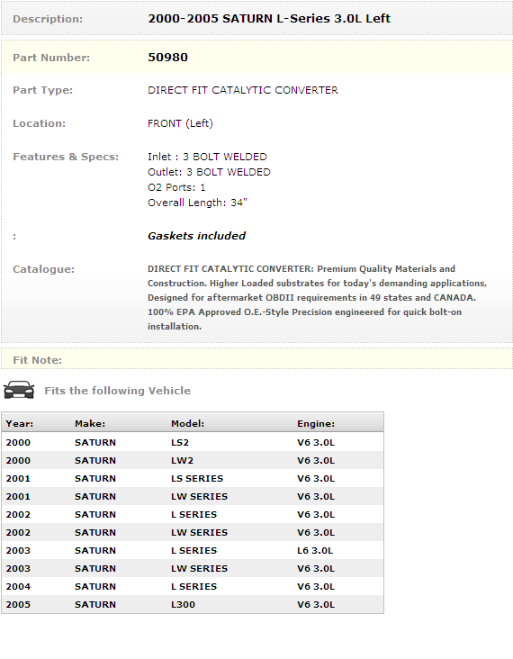Select the 2001 LS SERIES row
Viewport: 513px width, 659px height.
193,479
